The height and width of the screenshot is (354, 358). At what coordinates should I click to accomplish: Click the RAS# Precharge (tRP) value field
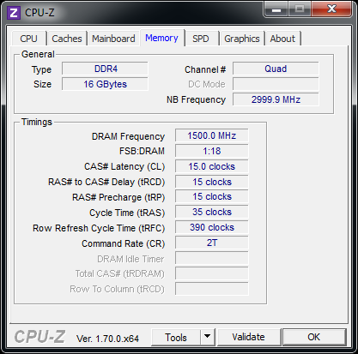point(212,196)
